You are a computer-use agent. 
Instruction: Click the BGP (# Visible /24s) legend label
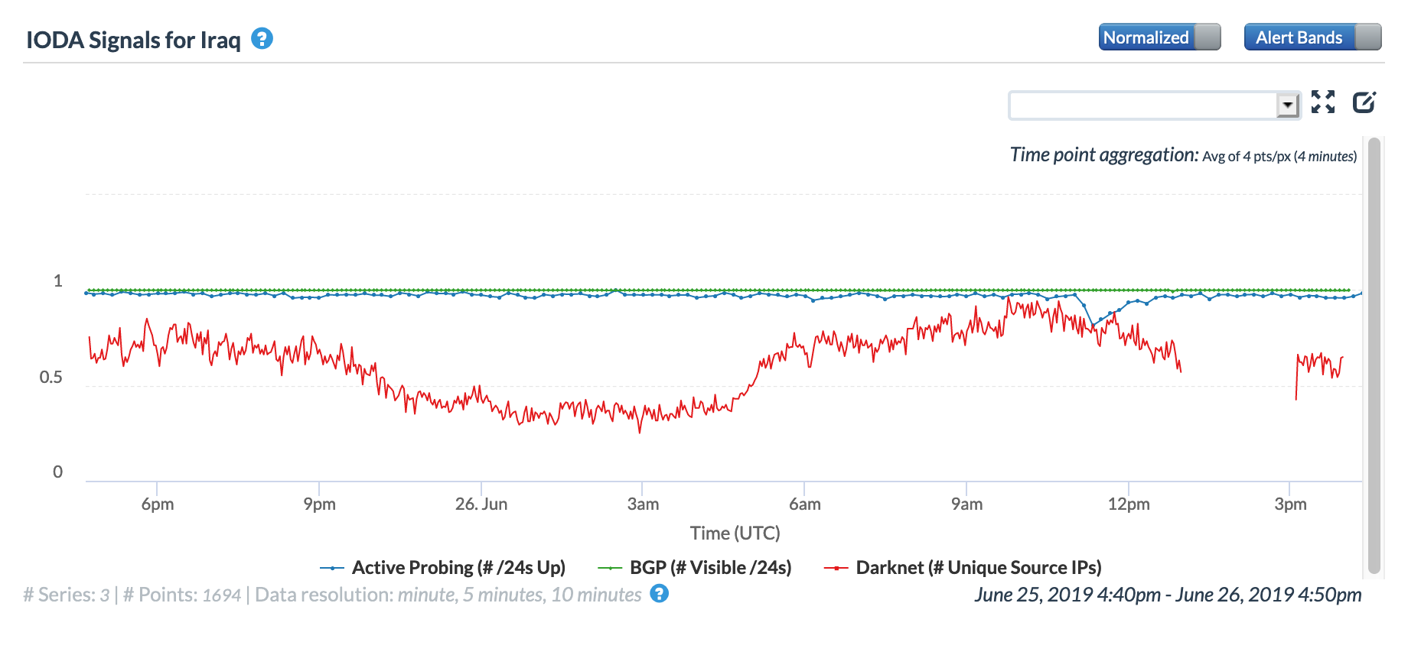point(710,568)
